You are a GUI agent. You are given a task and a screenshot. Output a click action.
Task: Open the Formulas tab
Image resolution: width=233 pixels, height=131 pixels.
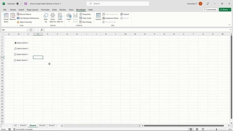45,10
